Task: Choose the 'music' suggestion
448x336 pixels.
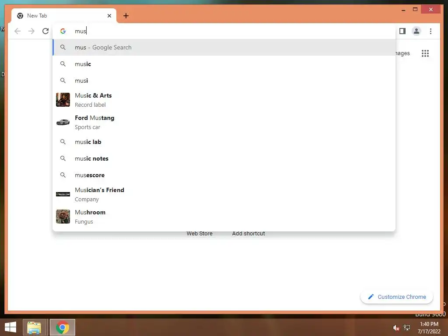Action: pos(224,64)
